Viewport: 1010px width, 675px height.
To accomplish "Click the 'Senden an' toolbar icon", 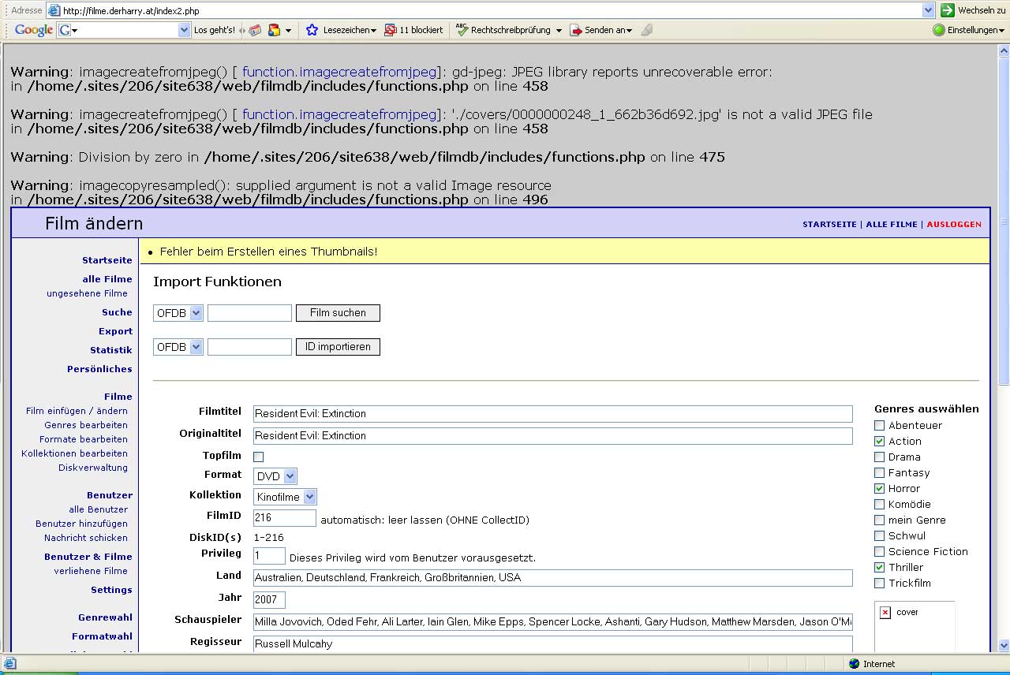I will point(577,30).
